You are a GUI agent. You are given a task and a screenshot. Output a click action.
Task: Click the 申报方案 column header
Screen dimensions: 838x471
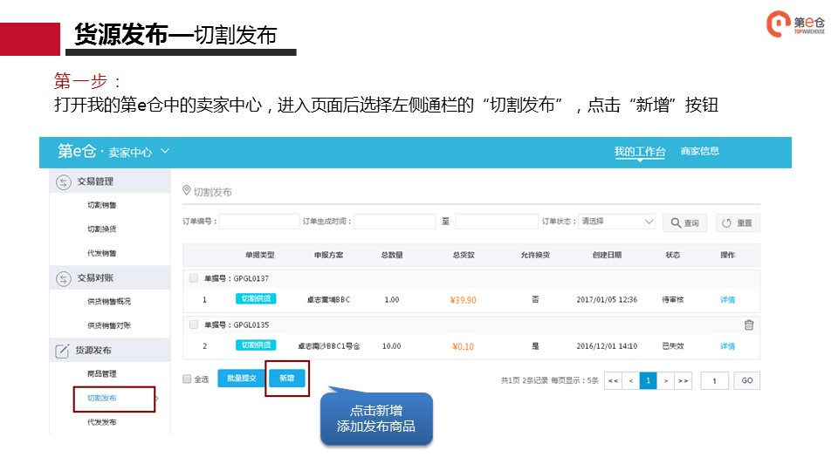click(328, 255)
